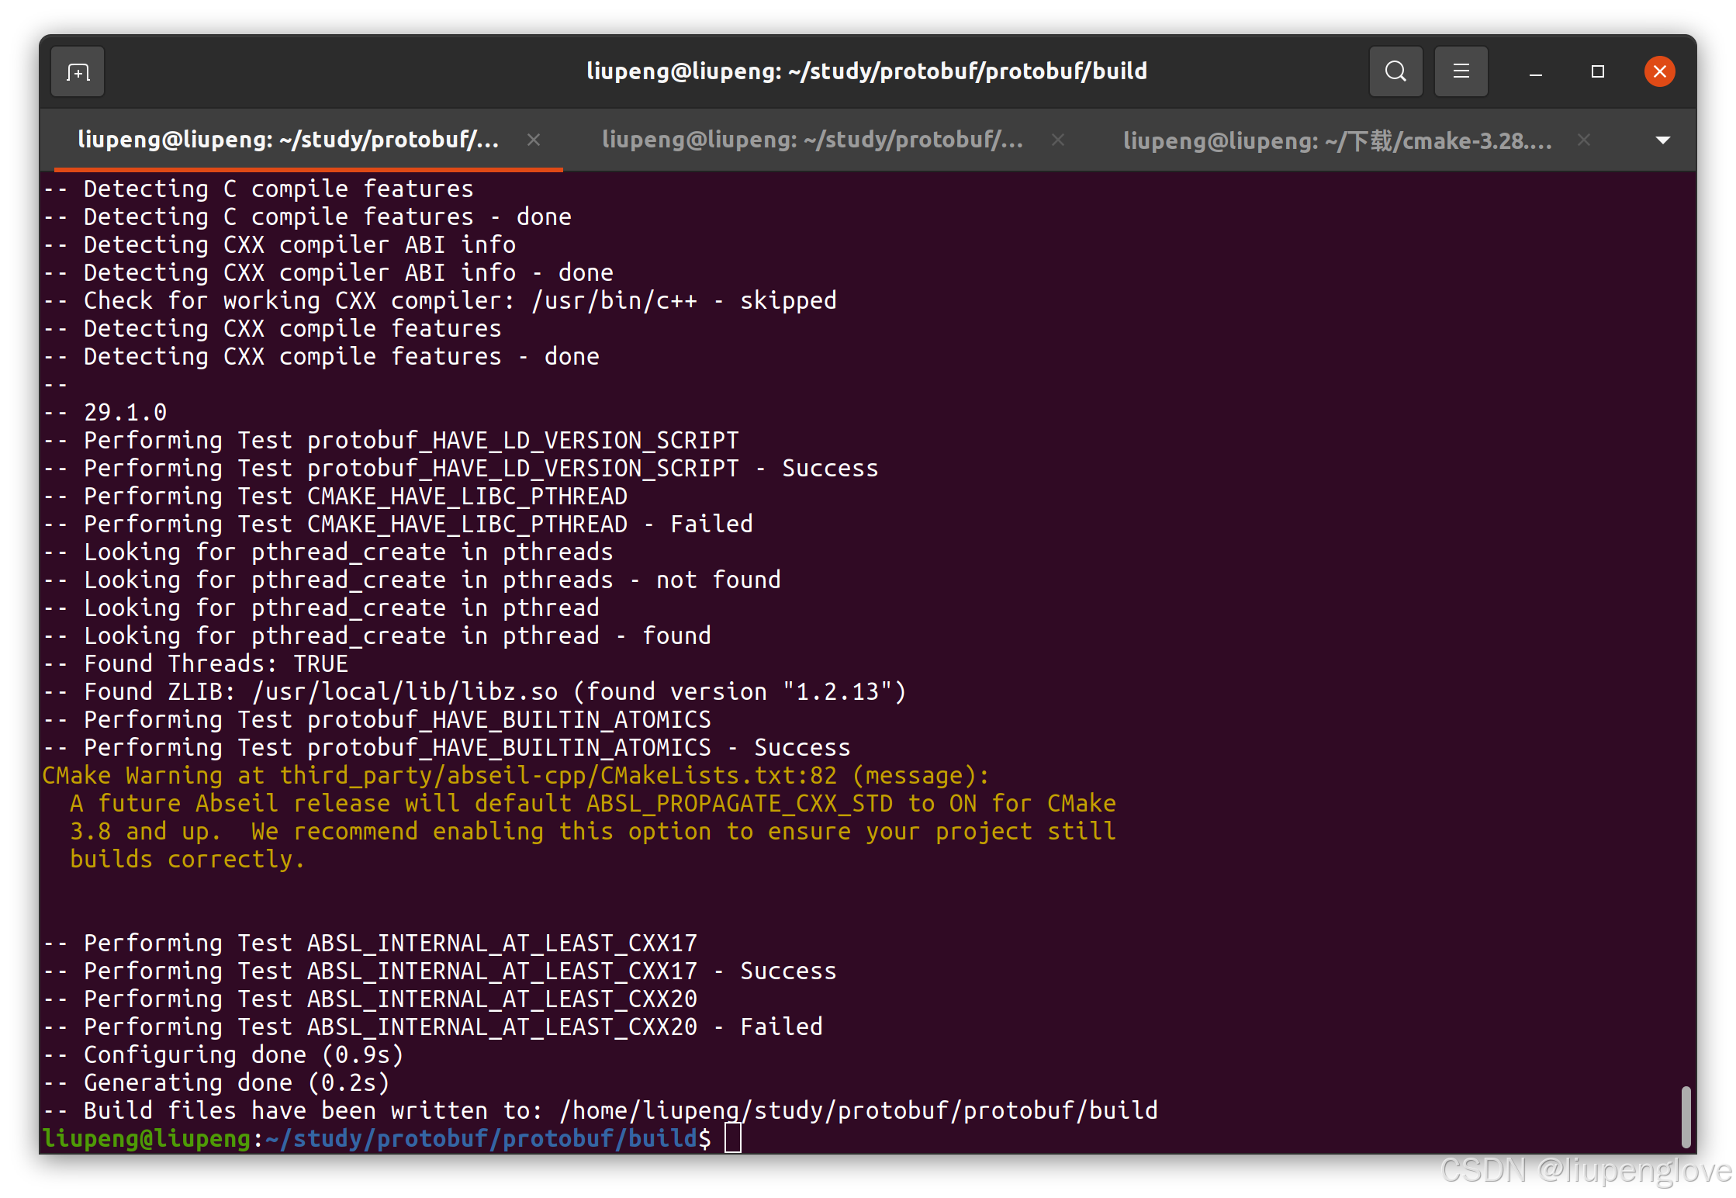Close the first active terminal tab
This screenshot has width=1736, height=1198.
[534, 140]
